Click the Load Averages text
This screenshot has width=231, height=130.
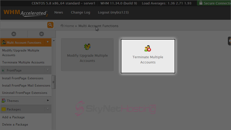click(x=167, y=3)
